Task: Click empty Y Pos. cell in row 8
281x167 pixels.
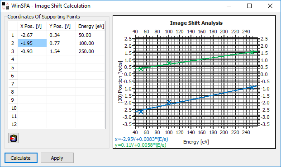Action: [61, 92]
